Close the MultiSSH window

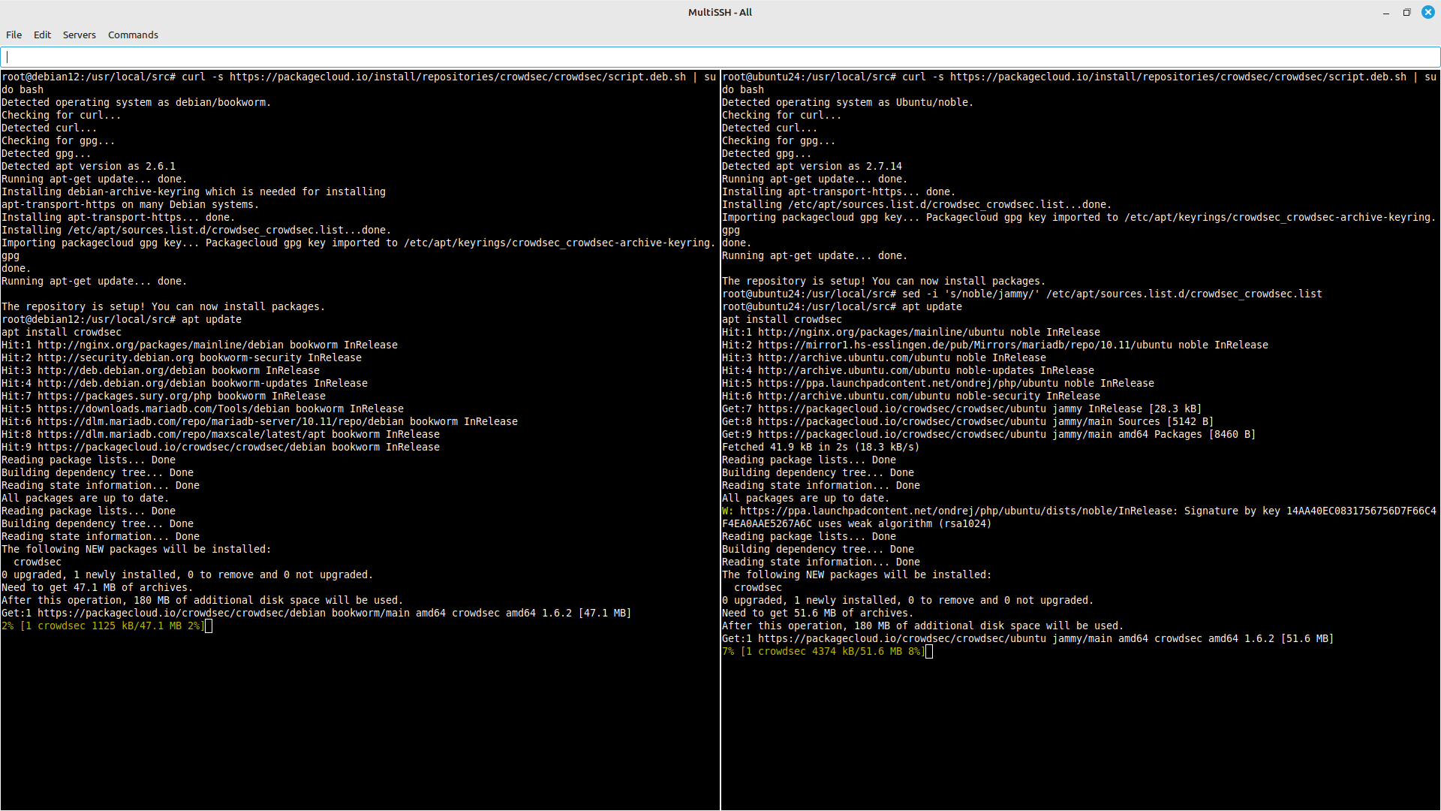(x=1427, y=12)
